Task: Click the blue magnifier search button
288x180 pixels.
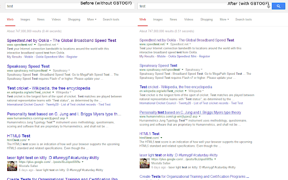Action: tap(278, 6)
